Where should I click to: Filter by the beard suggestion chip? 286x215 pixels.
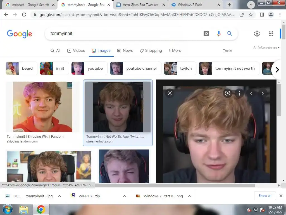21,68
